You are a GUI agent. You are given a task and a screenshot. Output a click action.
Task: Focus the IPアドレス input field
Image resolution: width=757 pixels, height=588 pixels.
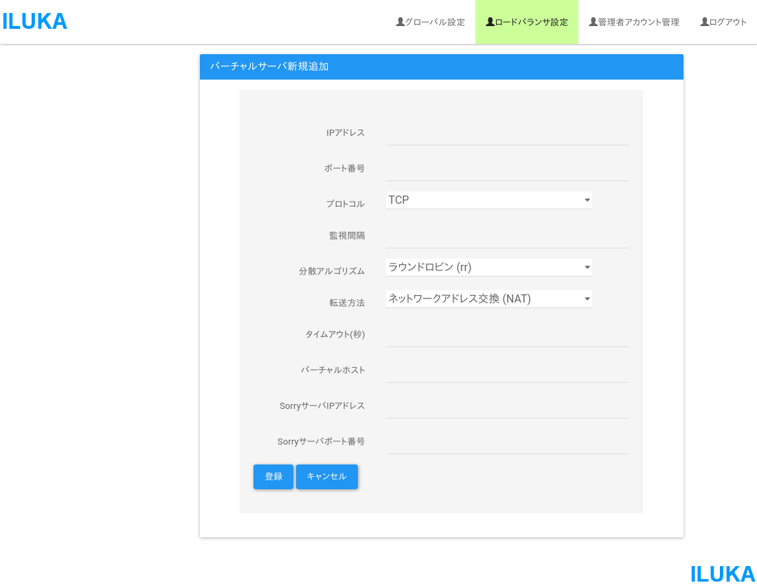click(x=507, y=134)
